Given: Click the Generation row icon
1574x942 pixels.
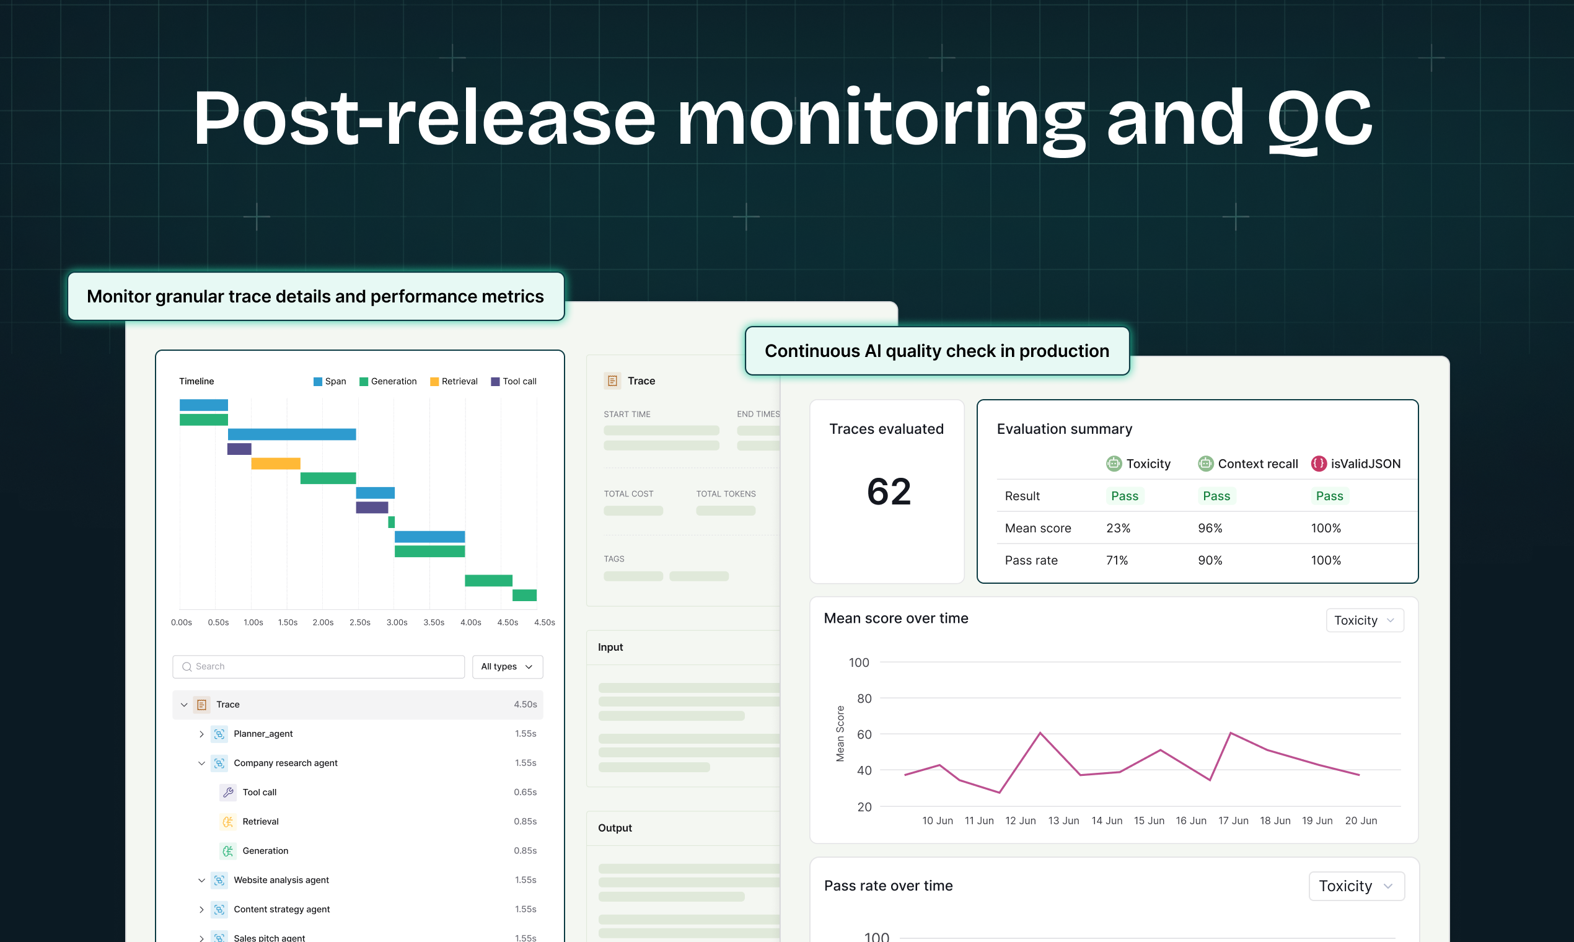Looking at the screenshot, I should click(x=228, y=851).
